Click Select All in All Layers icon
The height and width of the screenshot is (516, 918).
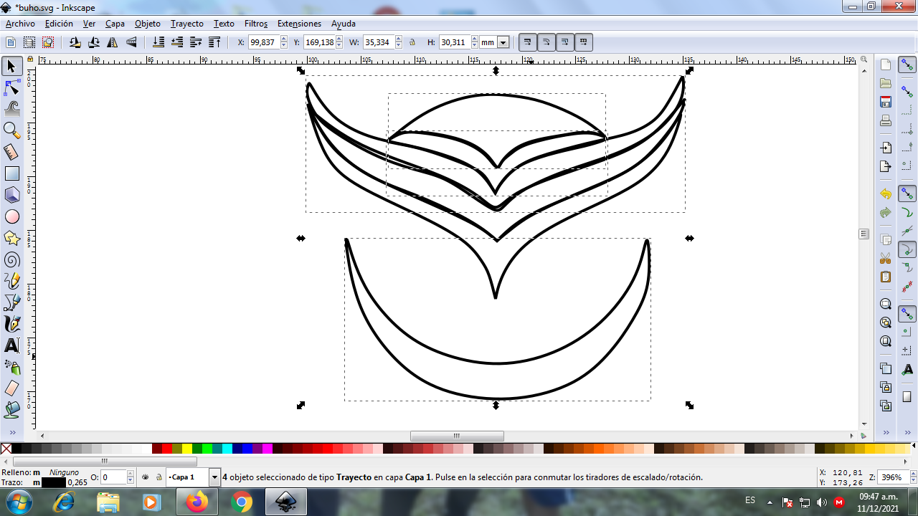[29, 42]
